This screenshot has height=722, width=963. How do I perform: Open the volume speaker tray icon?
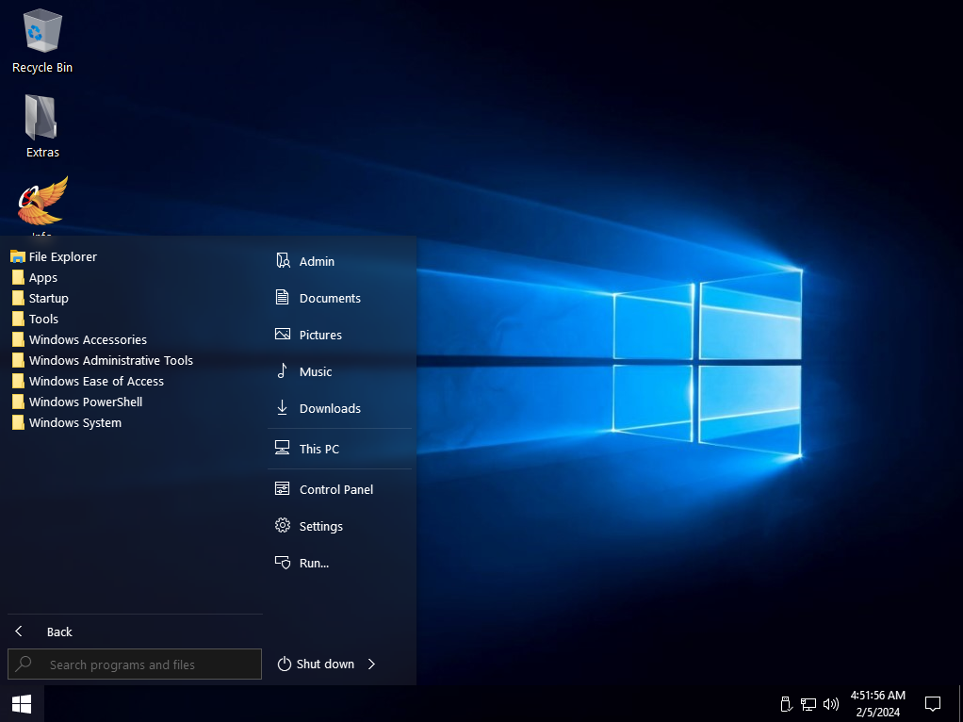(x=830, y=703)
